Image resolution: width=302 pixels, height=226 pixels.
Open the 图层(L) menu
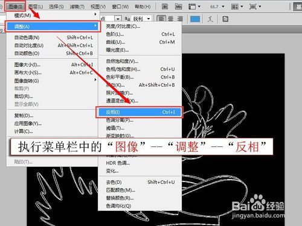coord(36,7)
